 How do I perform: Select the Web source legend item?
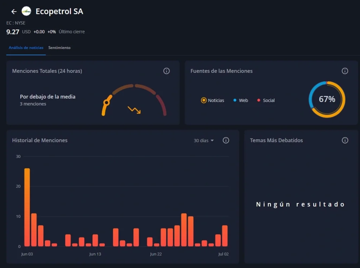(240, 100)
